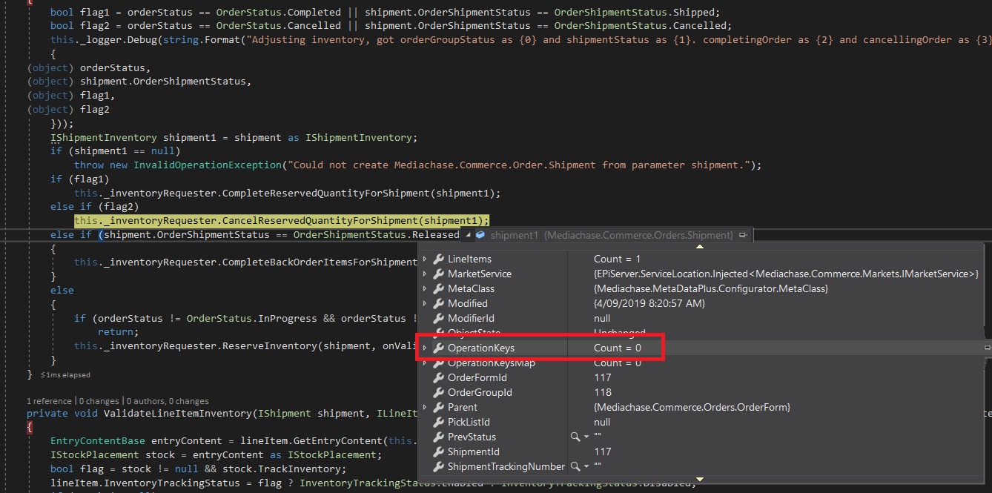Select the Modified property date value
The image size is (992, 493).
click(649, 303)
